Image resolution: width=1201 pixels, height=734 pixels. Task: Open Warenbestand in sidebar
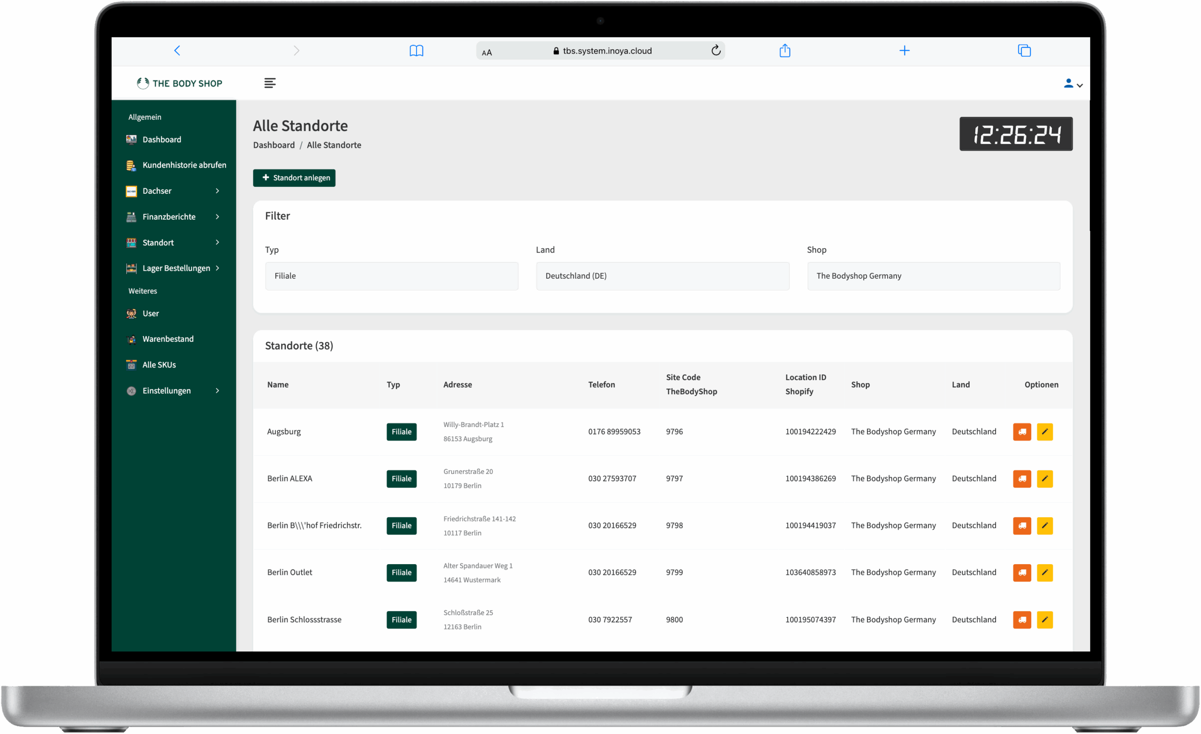point(167,339)
